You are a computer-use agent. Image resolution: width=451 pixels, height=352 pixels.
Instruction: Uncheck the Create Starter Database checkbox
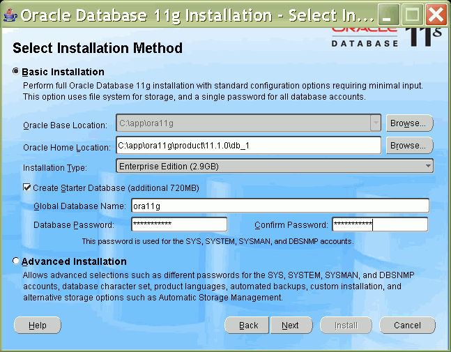click(x=27, y=188)
